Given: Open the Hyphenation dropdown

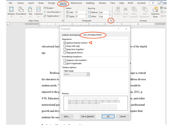Looking at the screenshot, I should [x=52, y=16].
